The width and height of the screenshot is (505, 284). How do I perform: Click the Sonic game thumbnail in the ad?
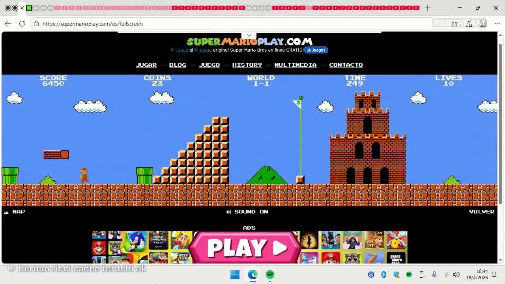pos(135,241)
